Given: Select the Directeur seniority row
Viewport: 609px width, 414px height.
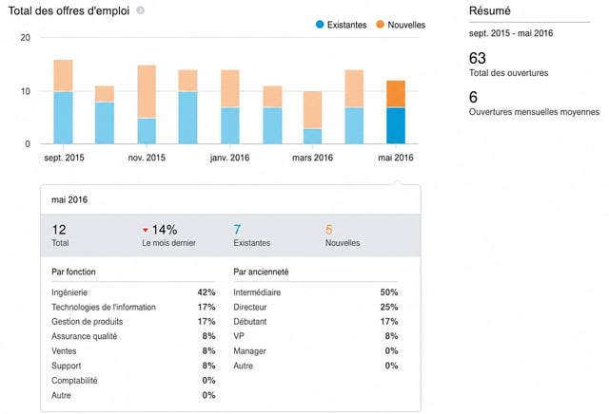Looking at the screenshot, I should coord(315,307).
